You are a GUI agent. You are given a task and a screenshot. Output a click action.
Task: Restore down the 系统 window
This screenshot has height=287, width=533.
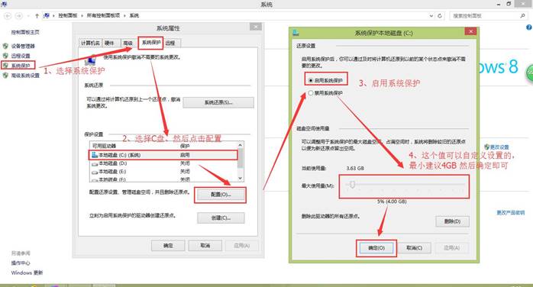coord(509,4)
